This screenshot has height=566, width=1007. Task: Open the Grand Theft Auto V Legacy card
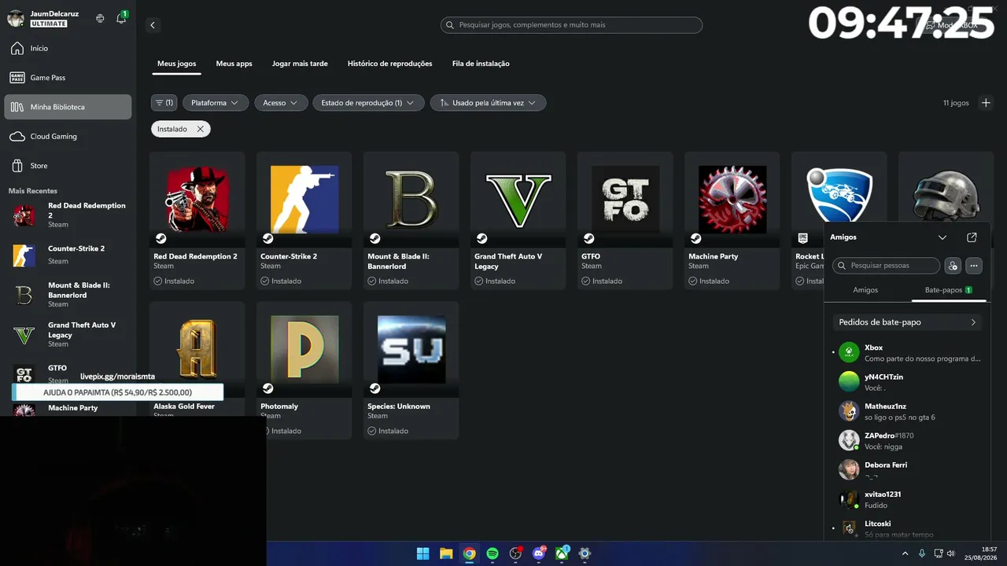518,220
